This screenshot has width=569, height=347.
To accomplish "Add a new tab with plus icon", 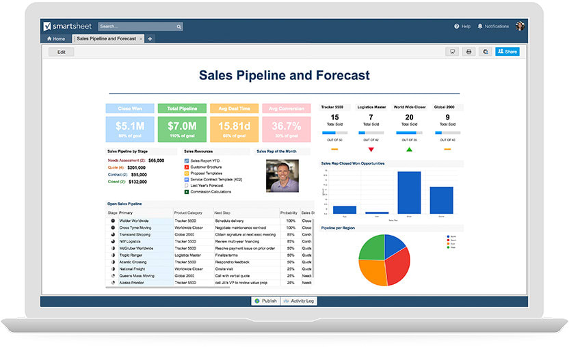I will pyautogui.click(x=150, y=38).
